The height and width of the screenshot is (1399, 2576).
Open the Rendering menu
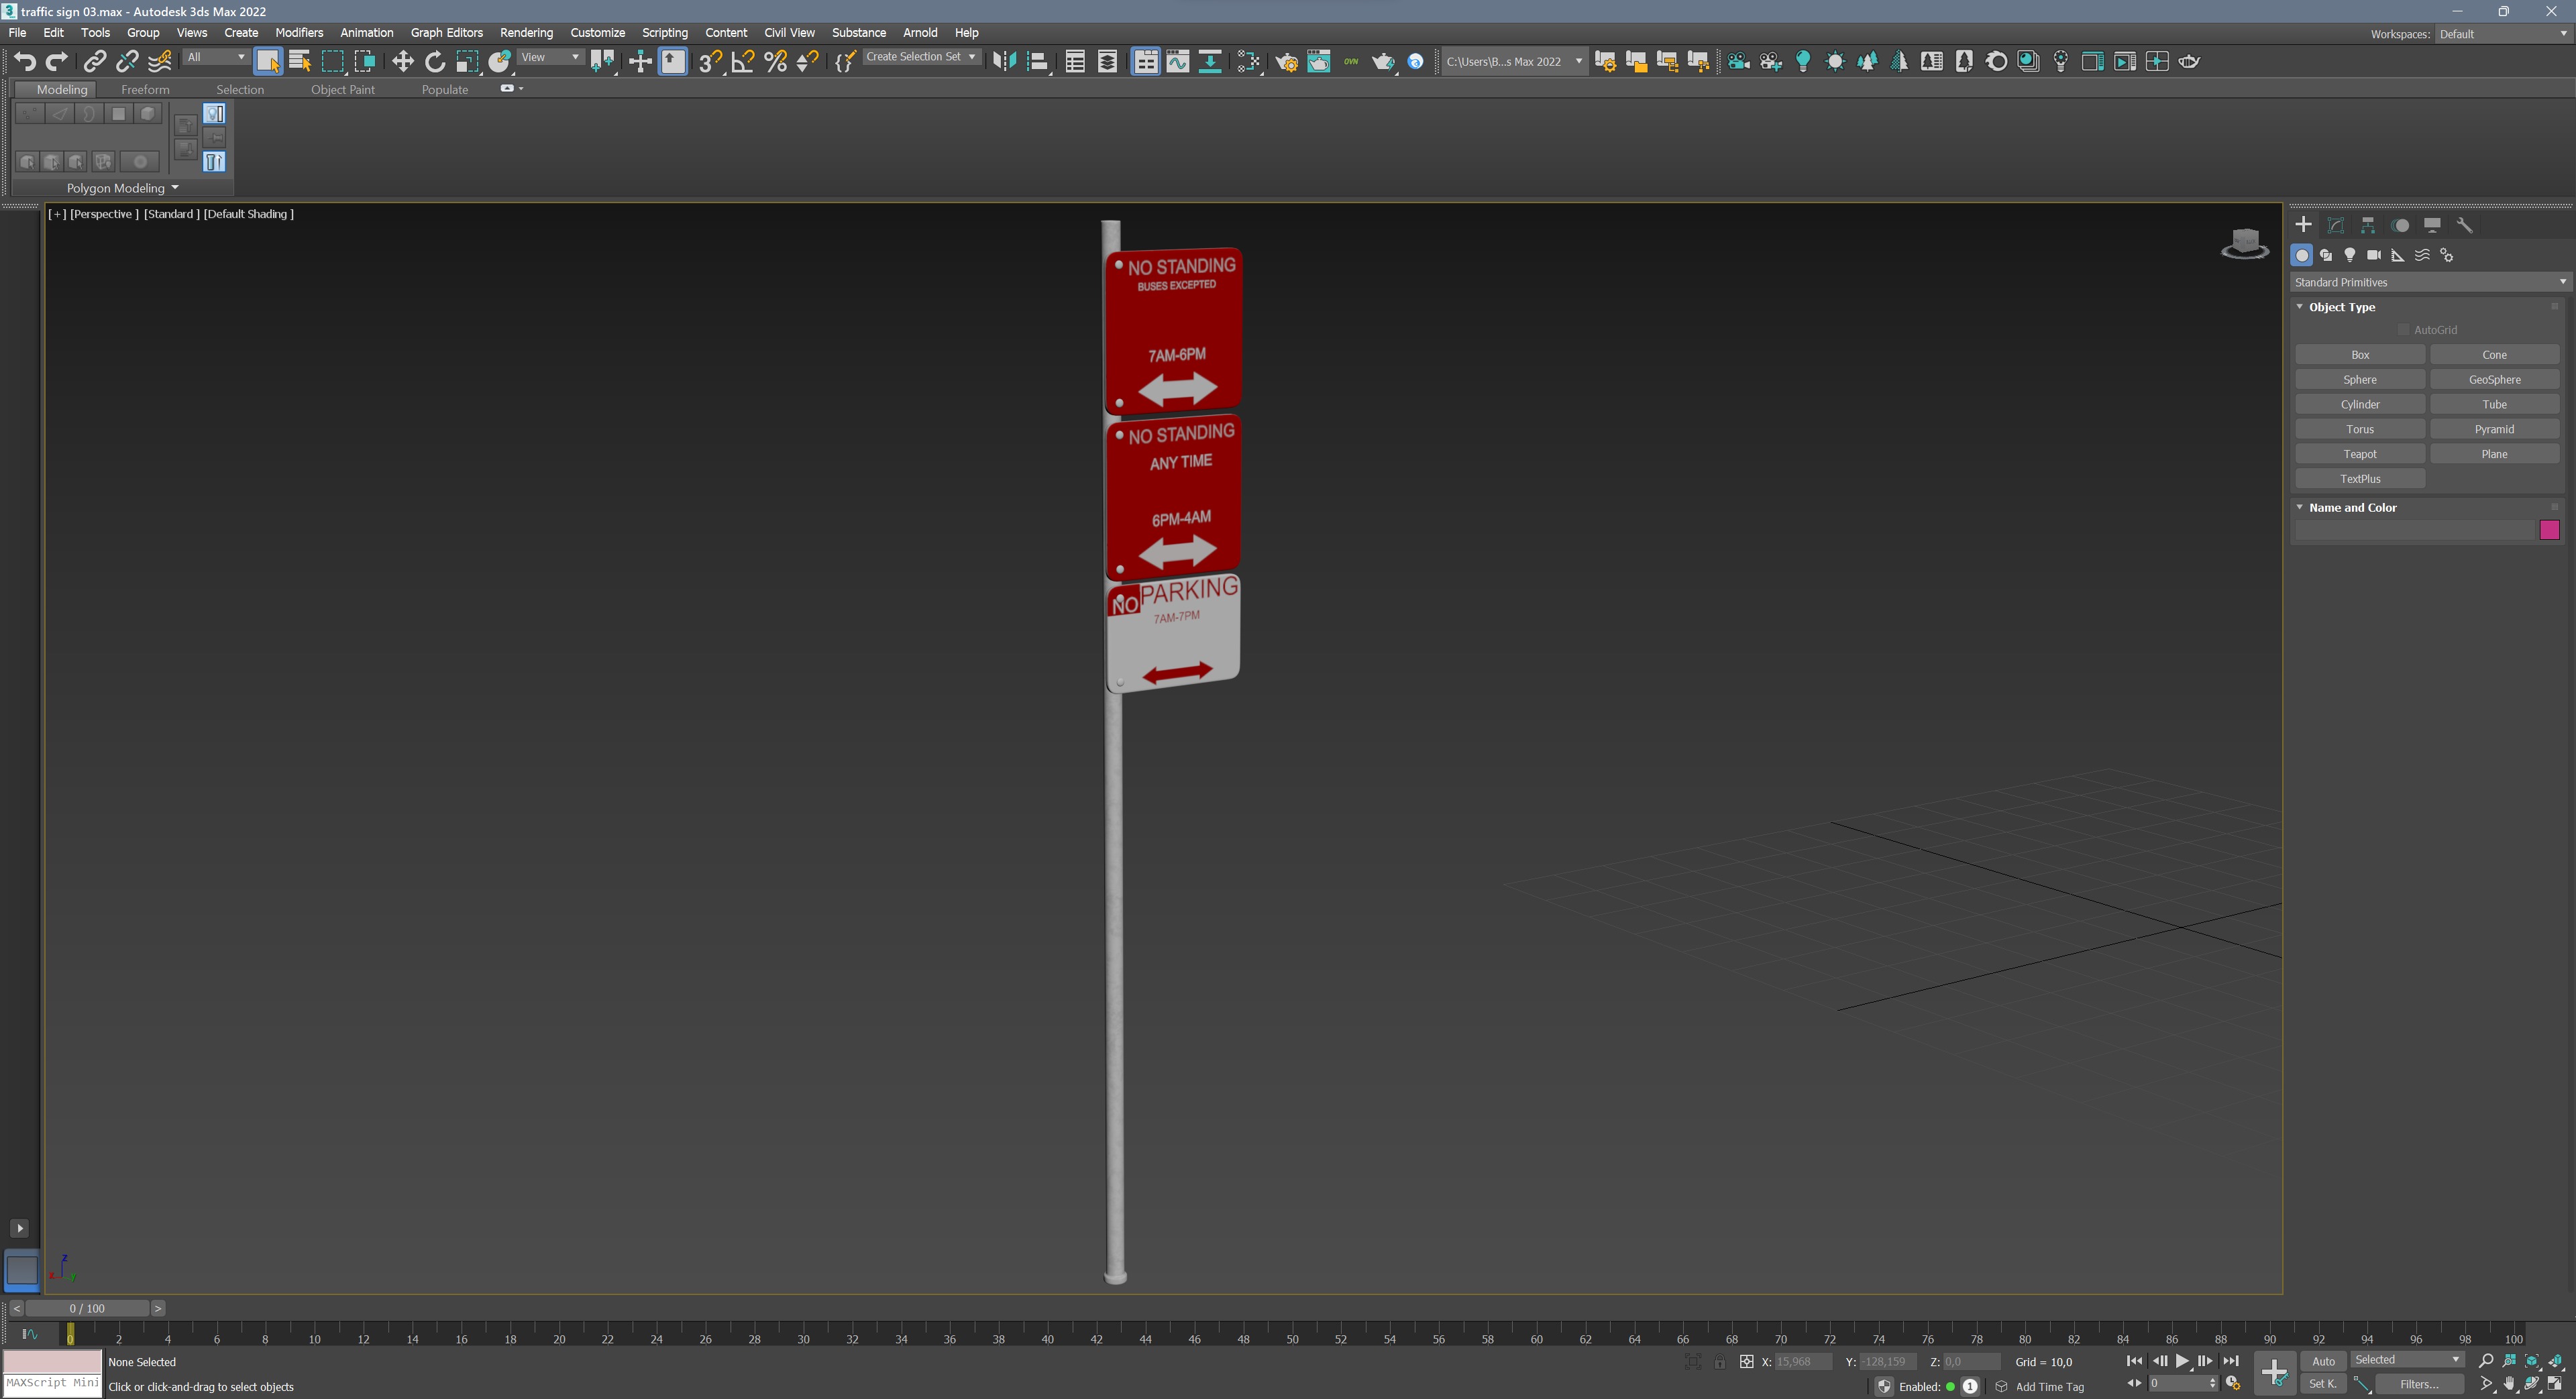526,33
